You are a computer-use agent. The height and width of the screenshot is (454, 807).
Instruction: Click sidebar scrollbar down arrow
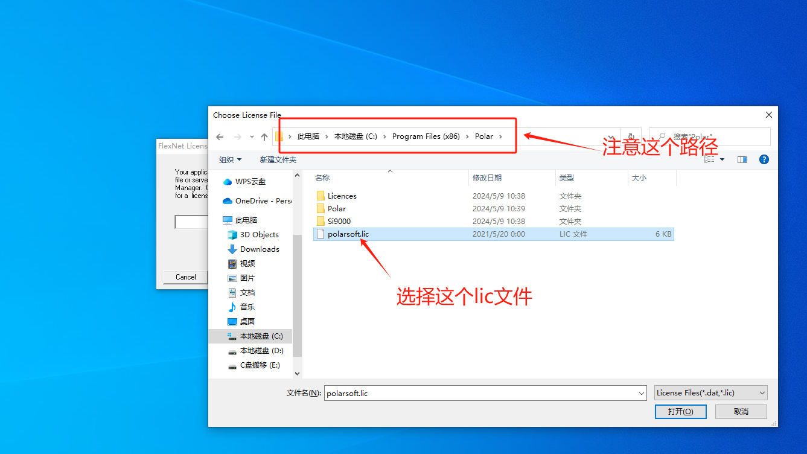(x=297, y=374)
